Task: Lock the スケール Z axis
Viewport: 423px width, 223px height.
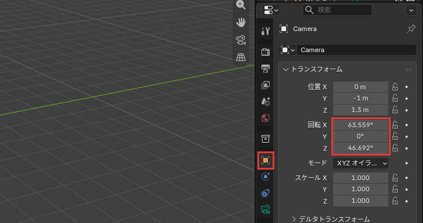Action: (x=395, y=201)
